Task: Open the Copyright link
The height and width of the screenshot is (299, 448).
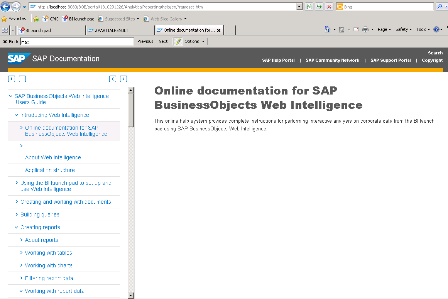Action: click(x=432, y=60)
